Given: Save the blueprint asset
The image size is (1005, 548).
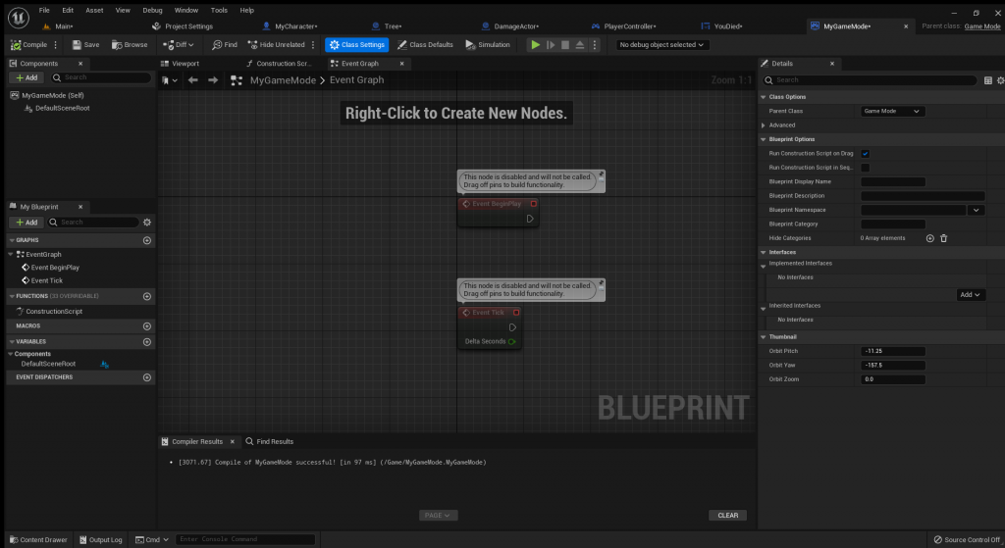Looking at the screenshot, I should coord(86,45).
